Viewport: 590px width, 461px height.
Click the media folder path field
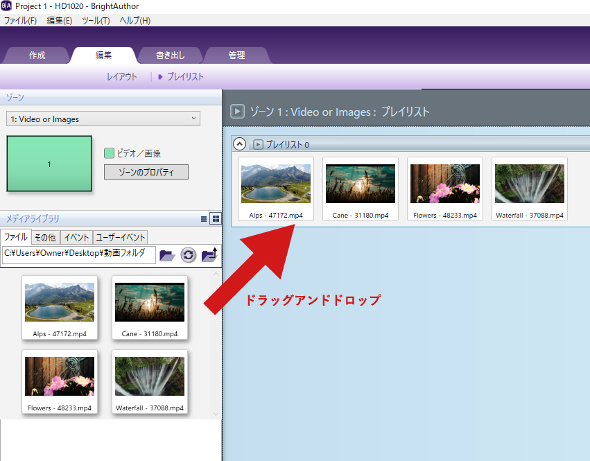[x=78, y=254]
